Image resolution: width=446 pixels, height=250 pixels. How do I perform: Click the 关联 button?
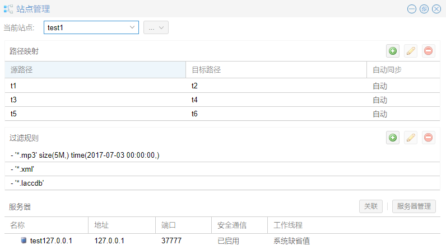coord(370,206)
